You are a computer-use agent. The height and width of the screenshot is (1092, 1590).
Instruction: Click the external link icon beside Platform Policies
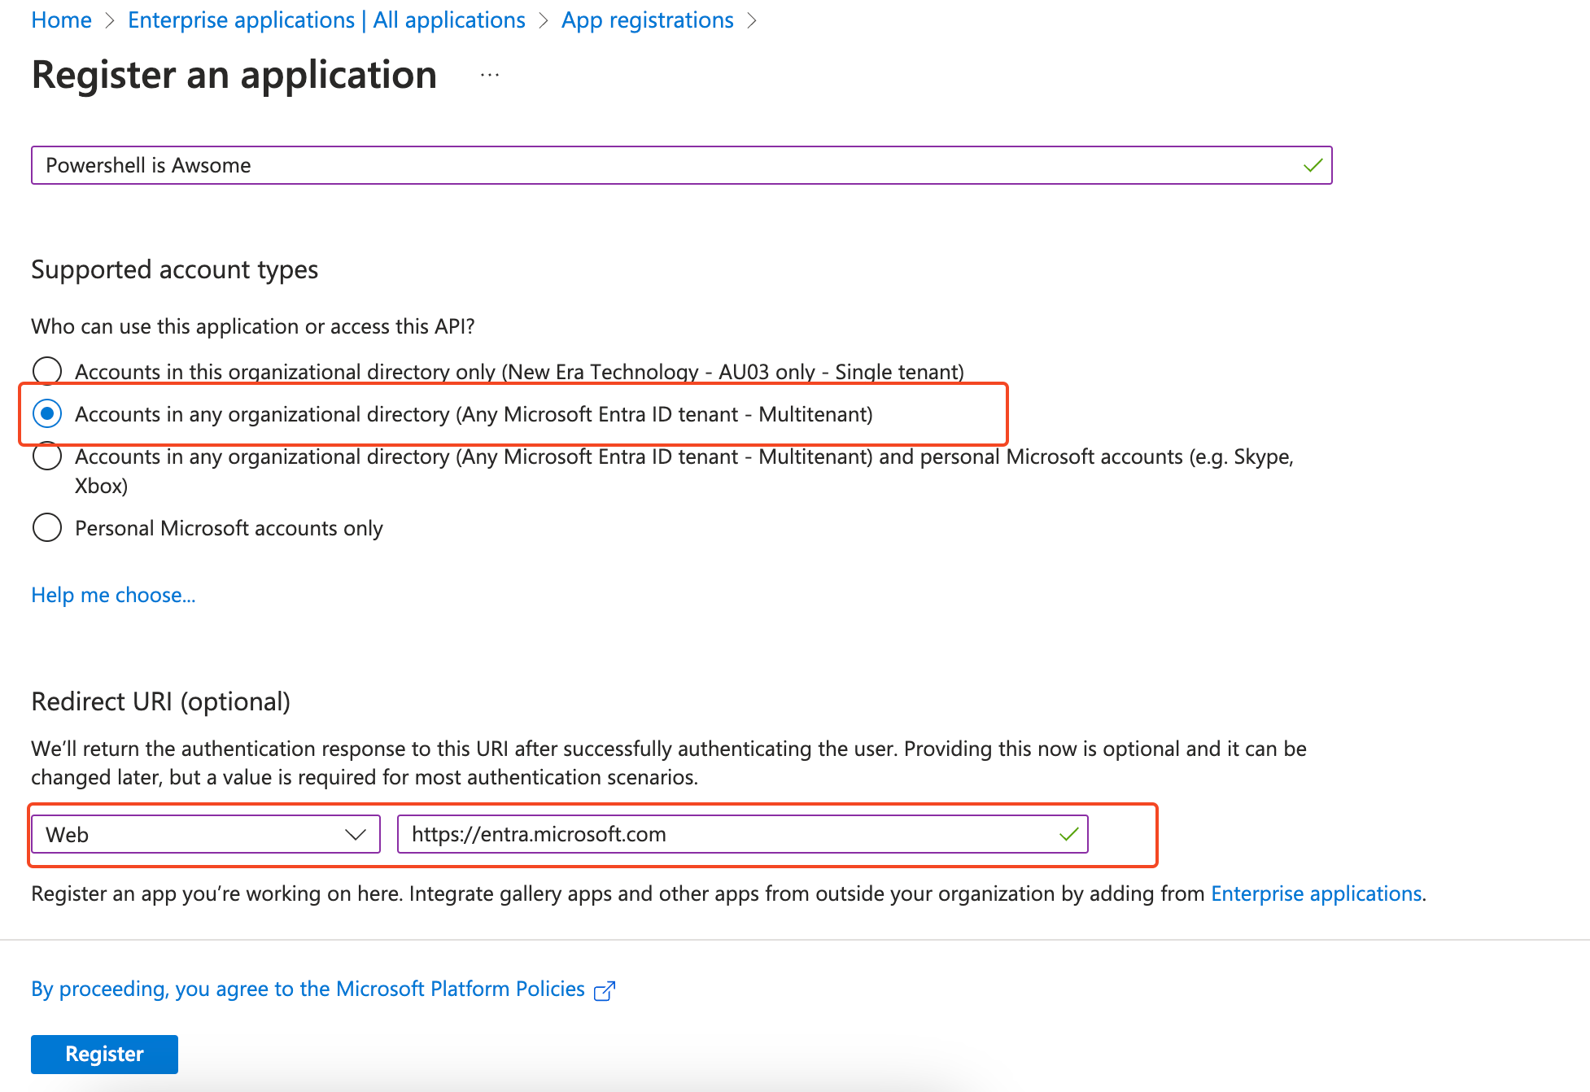click(x=604, y=990)
